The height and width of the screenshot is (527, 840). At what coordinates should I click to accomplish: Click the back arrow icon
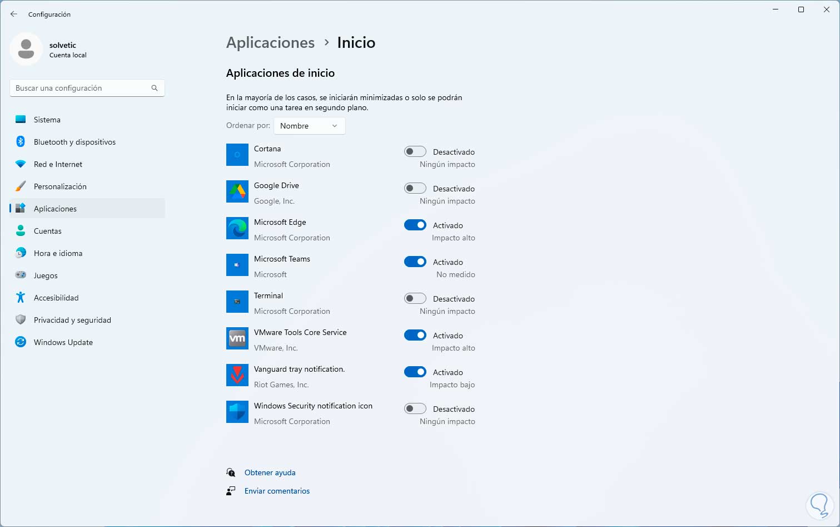coord(14,14)
